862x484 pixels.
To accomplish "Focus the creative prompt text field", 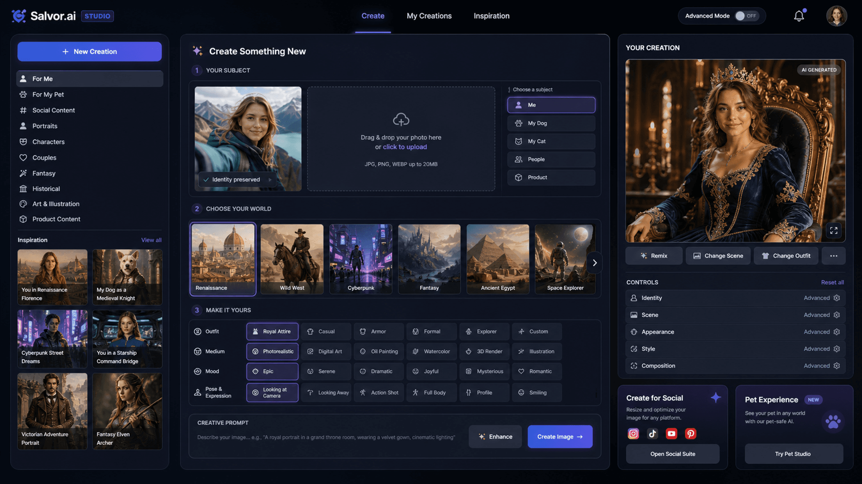I will pos(326,437).
